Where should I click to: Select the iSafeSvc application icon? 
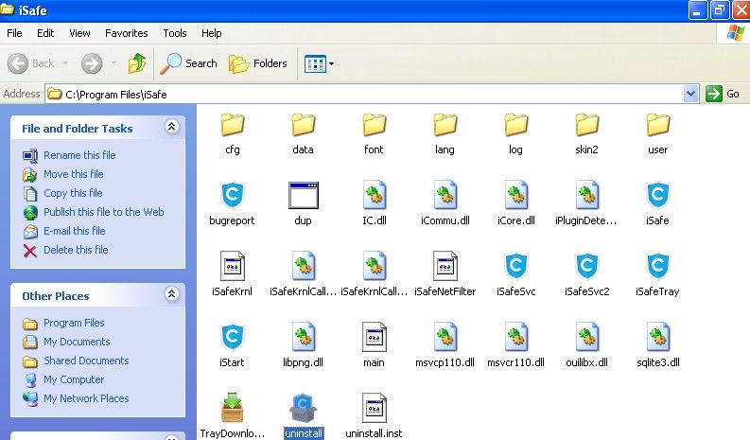click(x=515, y=266)
